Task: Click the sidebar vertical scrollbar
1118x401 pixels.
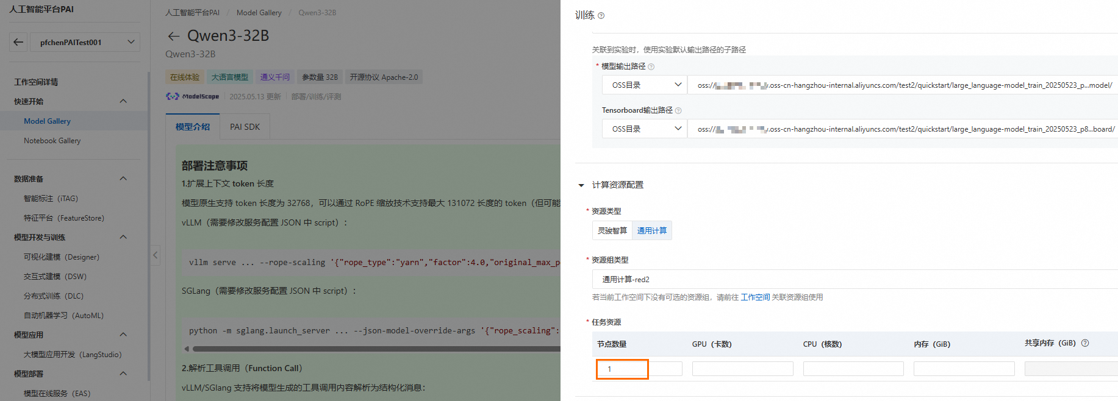Action: 148,225
